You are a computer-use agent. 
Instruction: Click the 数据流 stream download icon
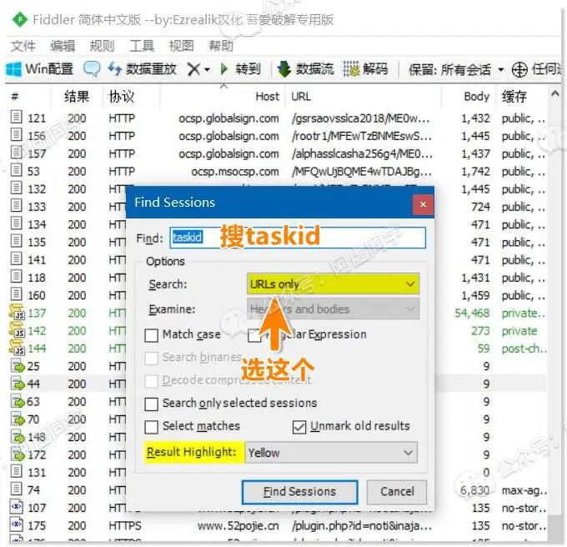(284, 68)
